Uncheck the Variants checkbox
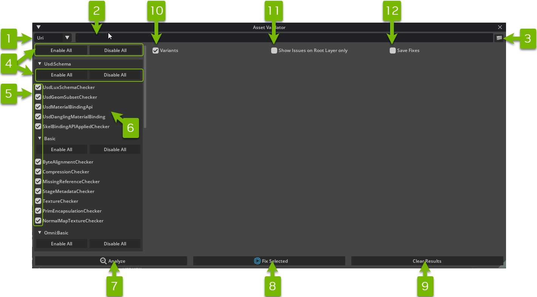The width and height of the screenshot is (537, 297). click(x=156, y=50)
